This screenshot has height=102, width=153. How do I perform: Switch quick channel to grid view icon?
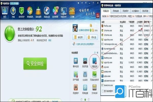tap(95, 53)
